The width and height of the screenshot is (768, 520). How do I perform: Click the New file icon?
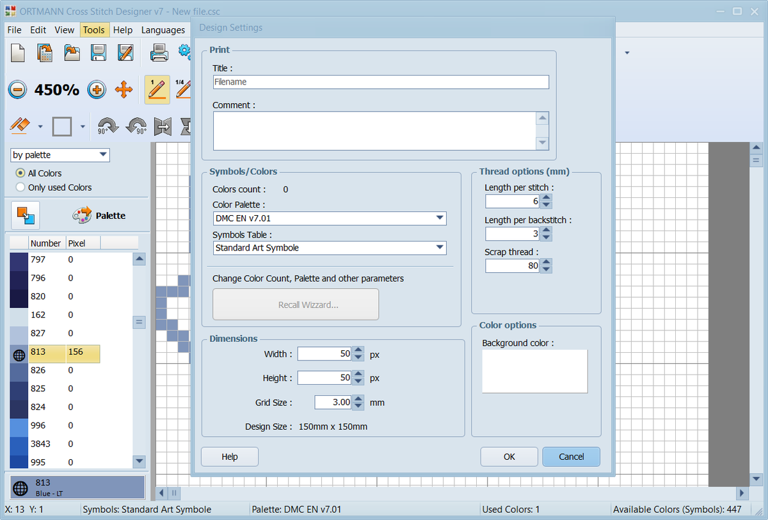[x=18, y=52]
